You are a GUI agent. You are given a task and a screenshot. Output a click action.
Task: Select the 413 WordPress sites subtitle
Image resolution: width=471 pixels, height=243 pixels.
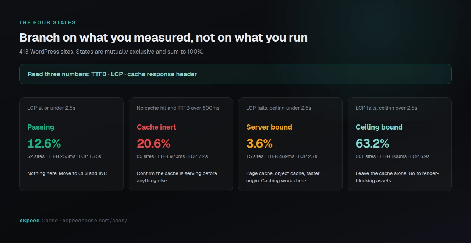111,52
